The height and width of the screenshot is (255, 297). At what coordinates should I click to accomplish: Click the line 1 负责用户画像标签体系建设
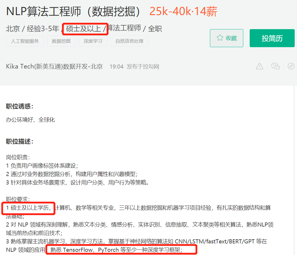tap(42, 166)
